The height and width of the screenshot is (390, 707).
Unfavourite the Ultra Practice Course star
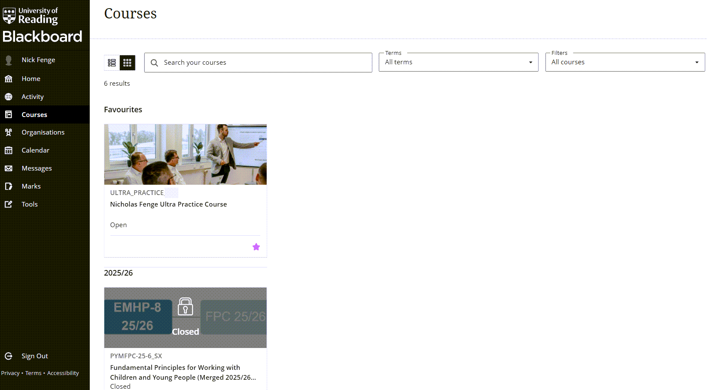[256, 247]
